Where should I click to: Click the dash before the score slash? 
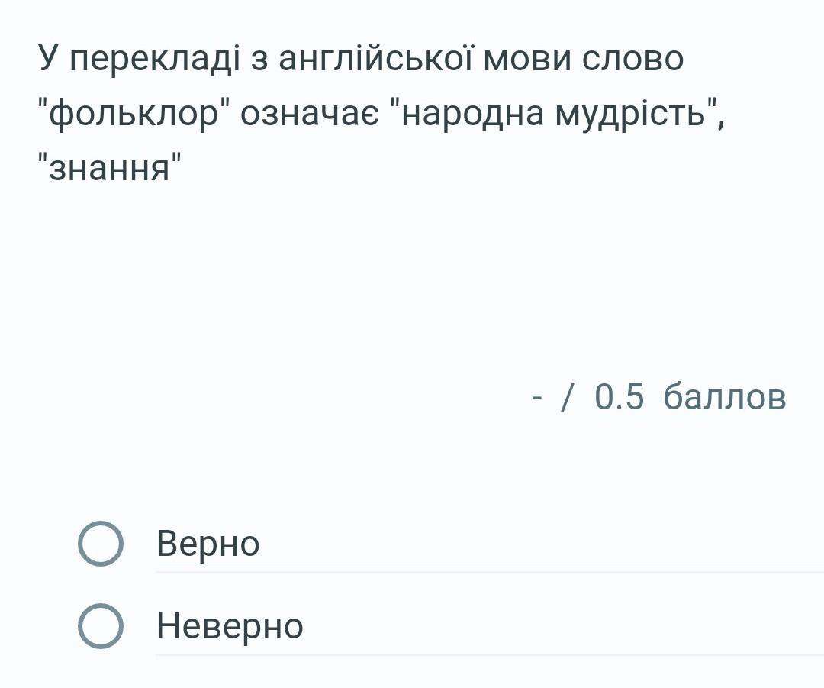click(x=538, y=398)
